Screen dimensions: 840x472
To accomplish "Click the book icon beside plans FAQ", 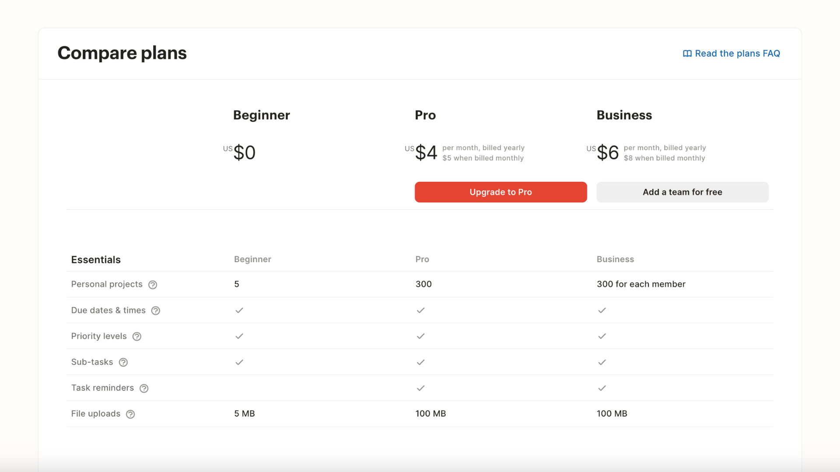I will [x=687, y=53].
